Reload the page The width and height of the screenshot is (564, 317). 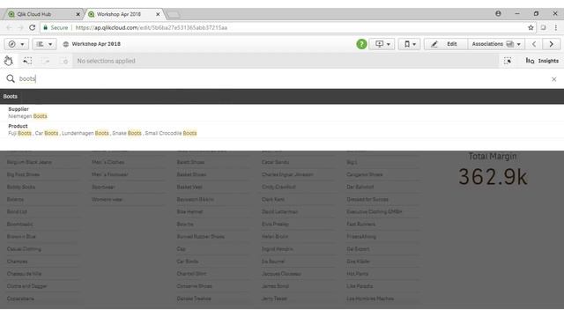pos(33,27)
